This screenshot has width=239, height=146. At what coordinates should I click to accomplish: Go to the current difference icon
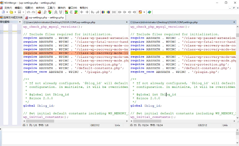[x=71, y=12]
